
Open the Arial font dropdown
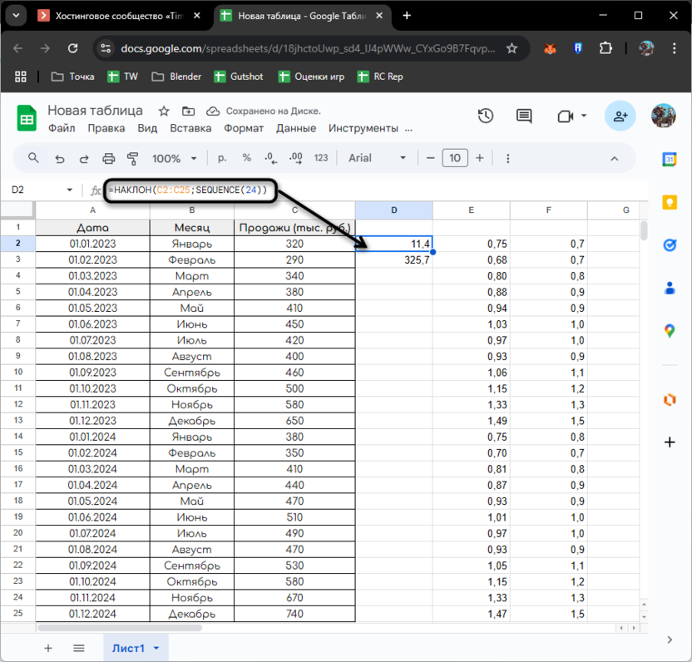pyautogui.click(x=378, y=158)
